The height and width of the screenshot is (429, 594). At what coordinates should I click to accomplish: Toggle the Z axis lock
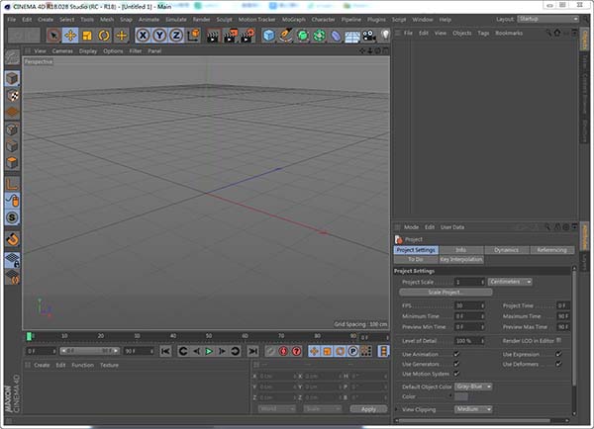[x=176, y=36]
